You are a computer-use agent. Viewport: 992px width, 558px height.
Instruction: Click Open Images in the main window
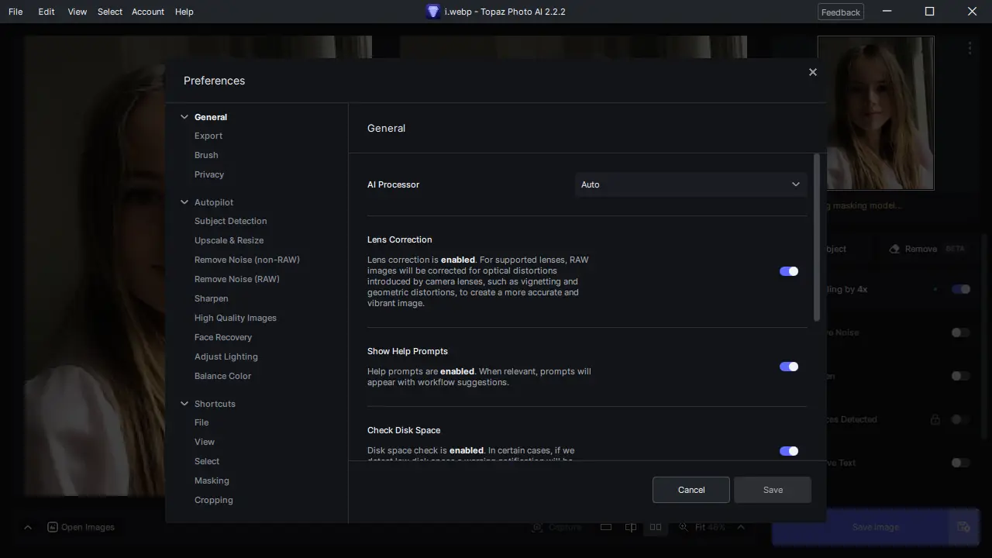[81, 527]
